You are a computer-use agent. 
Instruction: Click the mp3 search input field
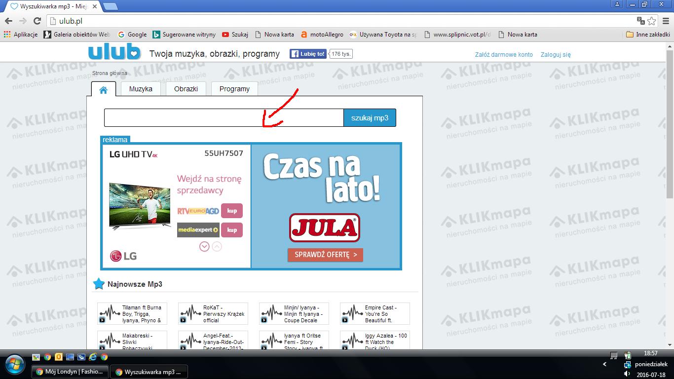224,118
